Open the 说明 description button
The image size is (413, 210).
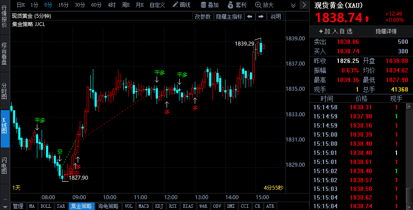275,16
